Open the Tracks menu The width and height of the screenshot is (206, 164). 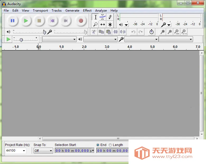pos(57,11)
